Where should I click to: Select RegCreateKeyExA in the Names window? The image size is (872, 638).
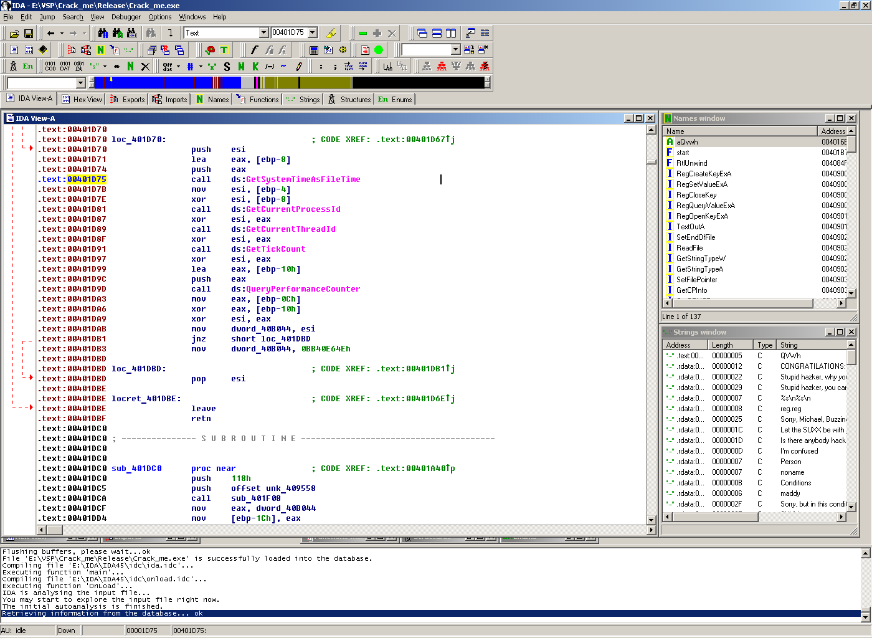704,174
